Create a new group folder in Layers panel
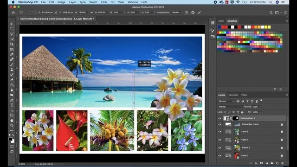297x167 pixels. pos(272,163)
